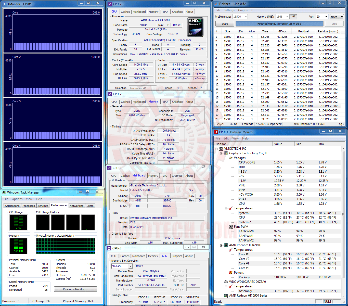The width and height of the screenshot is (348, 306).
Task: Collapse the Gigabyte Technology tree node
Action: [221, 153]
